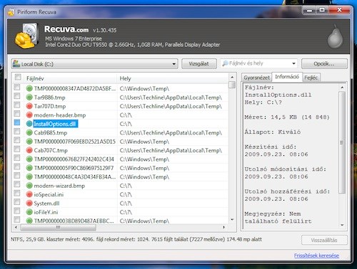Check the box for ioSpecial.ini
Screen dimensions: 357x269
[17, 193]
